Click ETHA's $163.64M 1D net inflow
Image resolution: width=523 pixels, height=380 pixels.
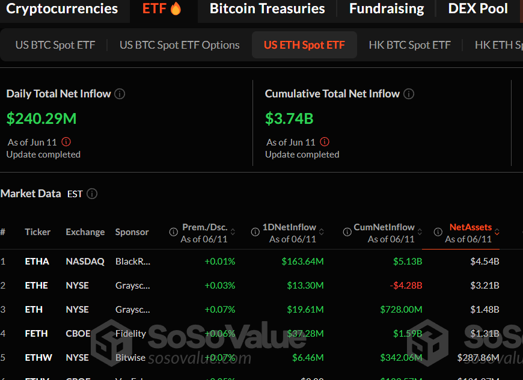(302, 261)
